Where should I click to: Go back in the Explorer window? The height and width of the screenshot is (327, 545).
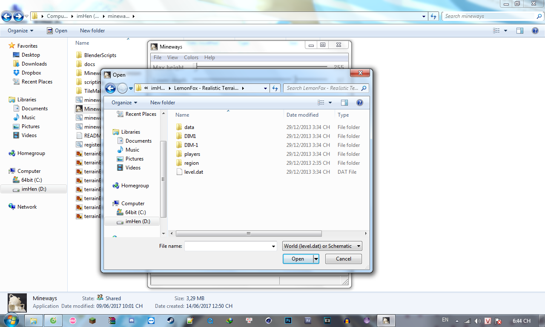pyautogui.click(x=6, y=17)
